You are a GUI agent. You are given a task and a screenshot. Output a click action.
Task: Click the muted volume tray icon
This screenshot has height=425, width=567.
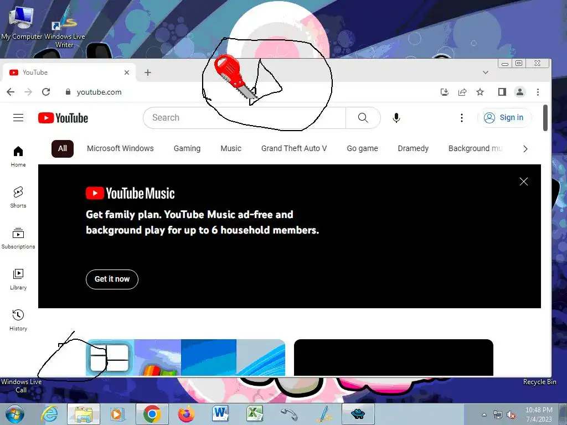pyautogui.click(x=511, y=414)
